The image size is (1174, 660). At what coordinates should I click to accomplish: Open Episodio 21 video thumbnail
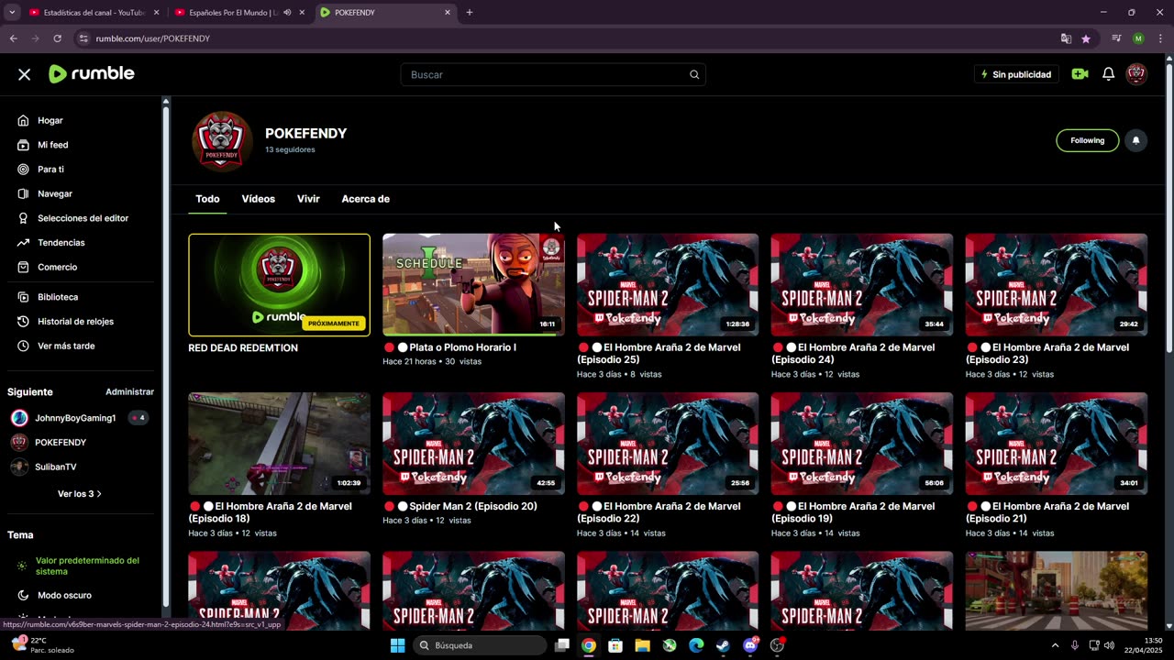coord(1057,444)
